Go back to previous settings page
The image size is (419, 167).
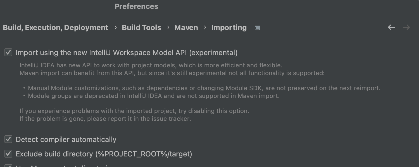[391, 27]
